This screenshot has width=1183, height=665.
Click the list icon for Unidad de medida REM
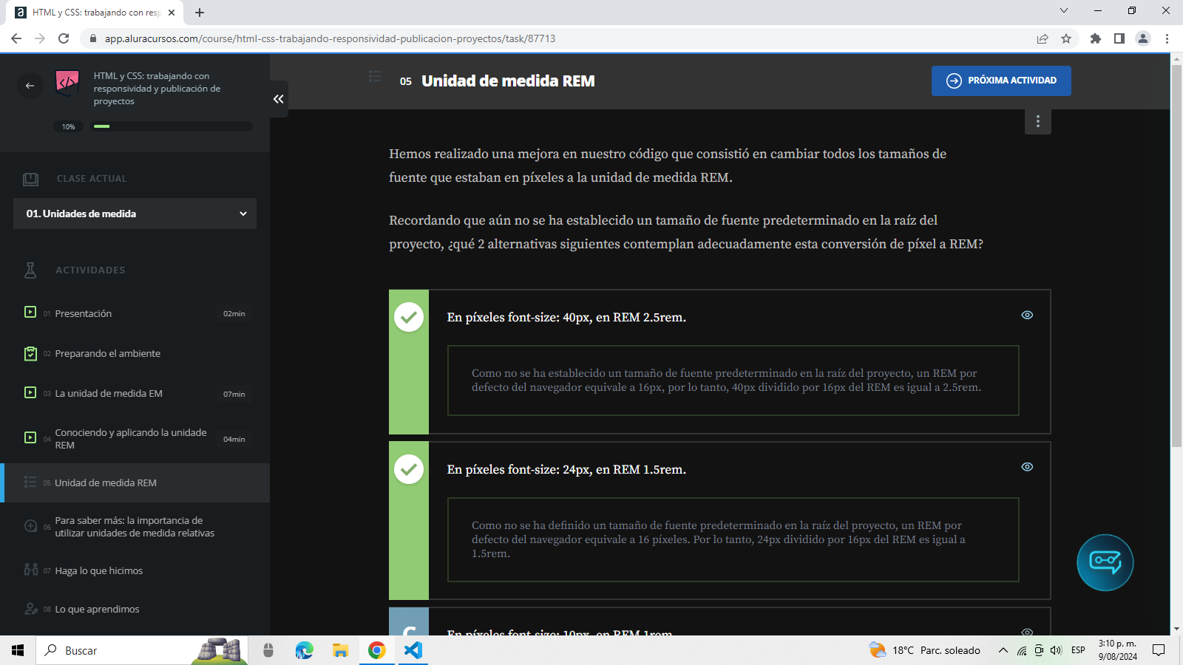30,482
